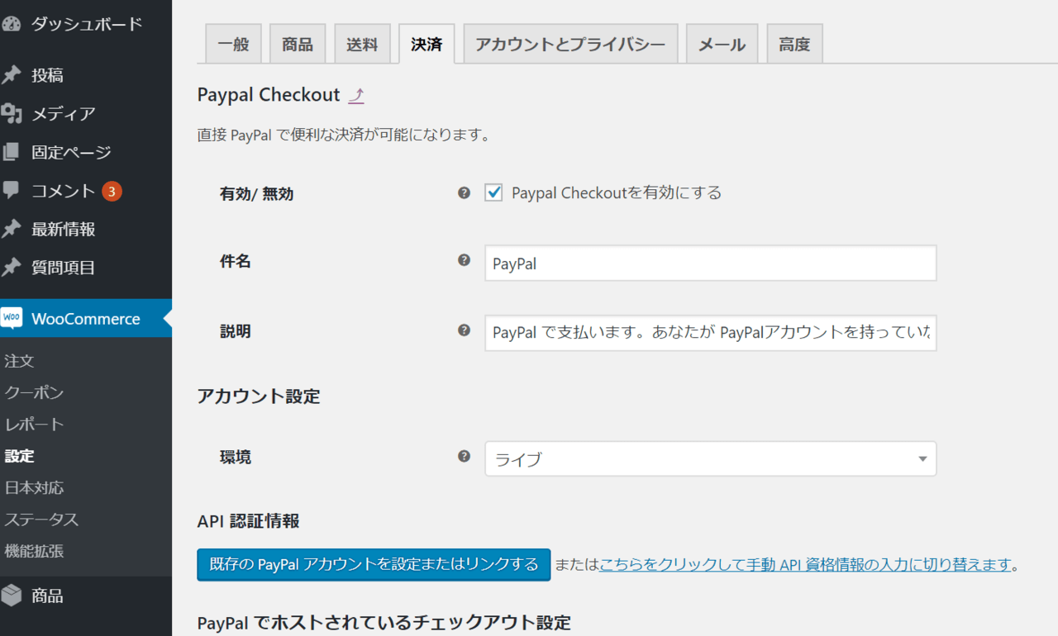Image resolution: width=1058 pixels, height=636 pixels.
Task: Disable the Paypal Checkoutを有効にする checkbox
Action: [x=493, y=192]
